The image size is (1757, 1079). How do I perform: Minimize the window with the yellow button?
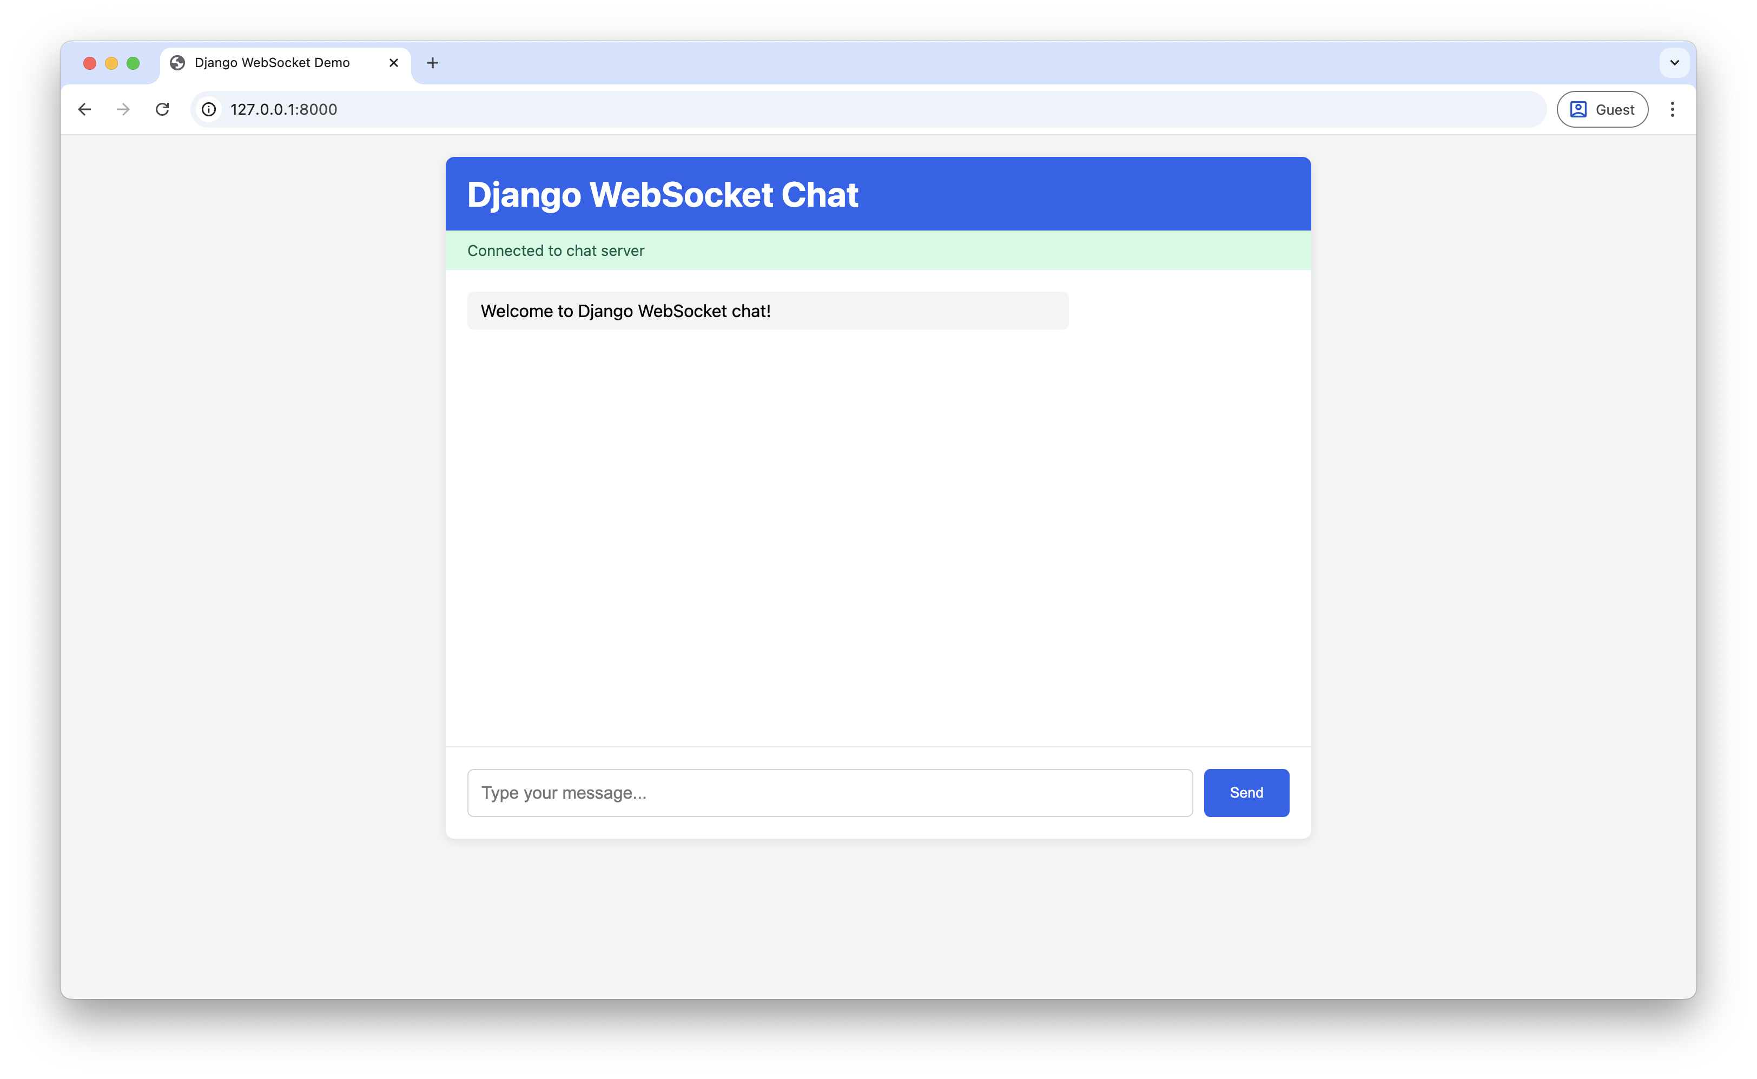pos(111,63)
